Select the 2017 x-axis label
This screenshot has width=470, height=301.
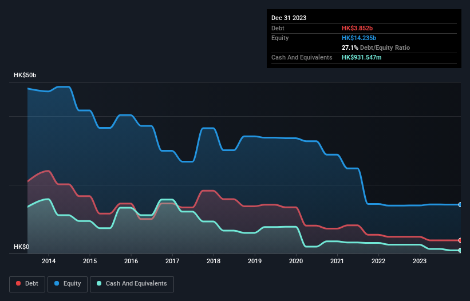[x=172, y=261]
